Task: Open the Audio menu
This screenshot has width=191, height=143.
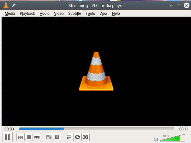Action: [x=45, y=13]
